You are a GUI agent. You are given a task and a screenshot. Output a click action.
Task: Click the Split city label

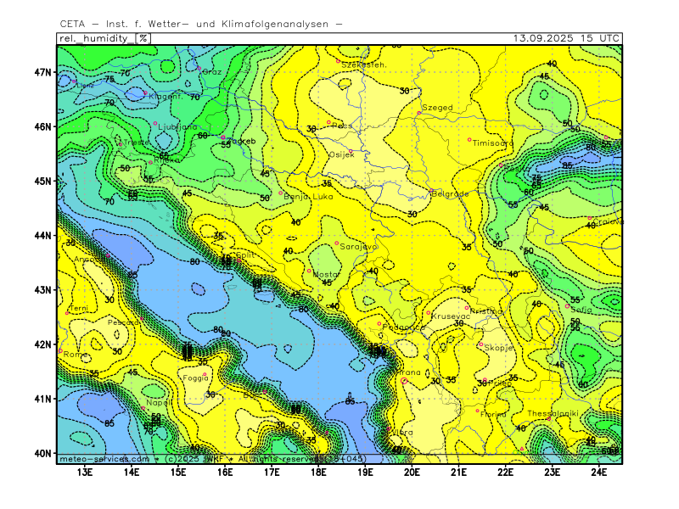point(245,255)
